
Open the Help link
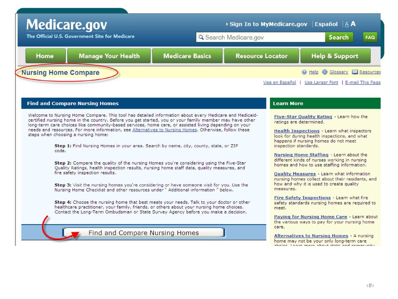point(314,72)
